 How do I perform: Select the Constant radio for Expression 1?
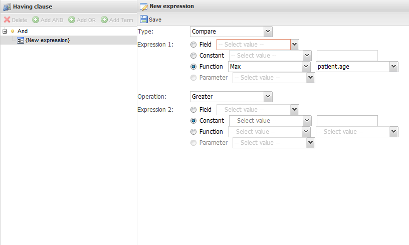[x=193, y=56]
